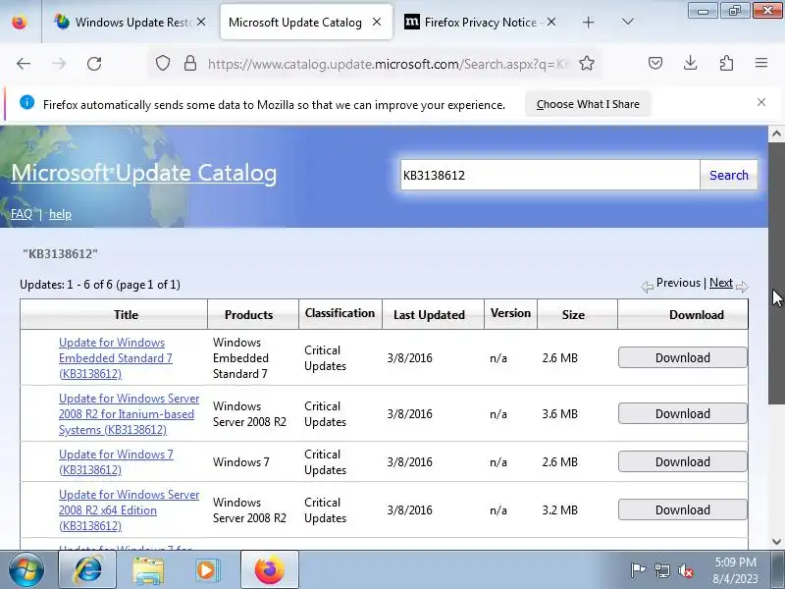This screenshot has height=589, width=785.
Task: Sort by the Title column header
Action: click(126, 314)
